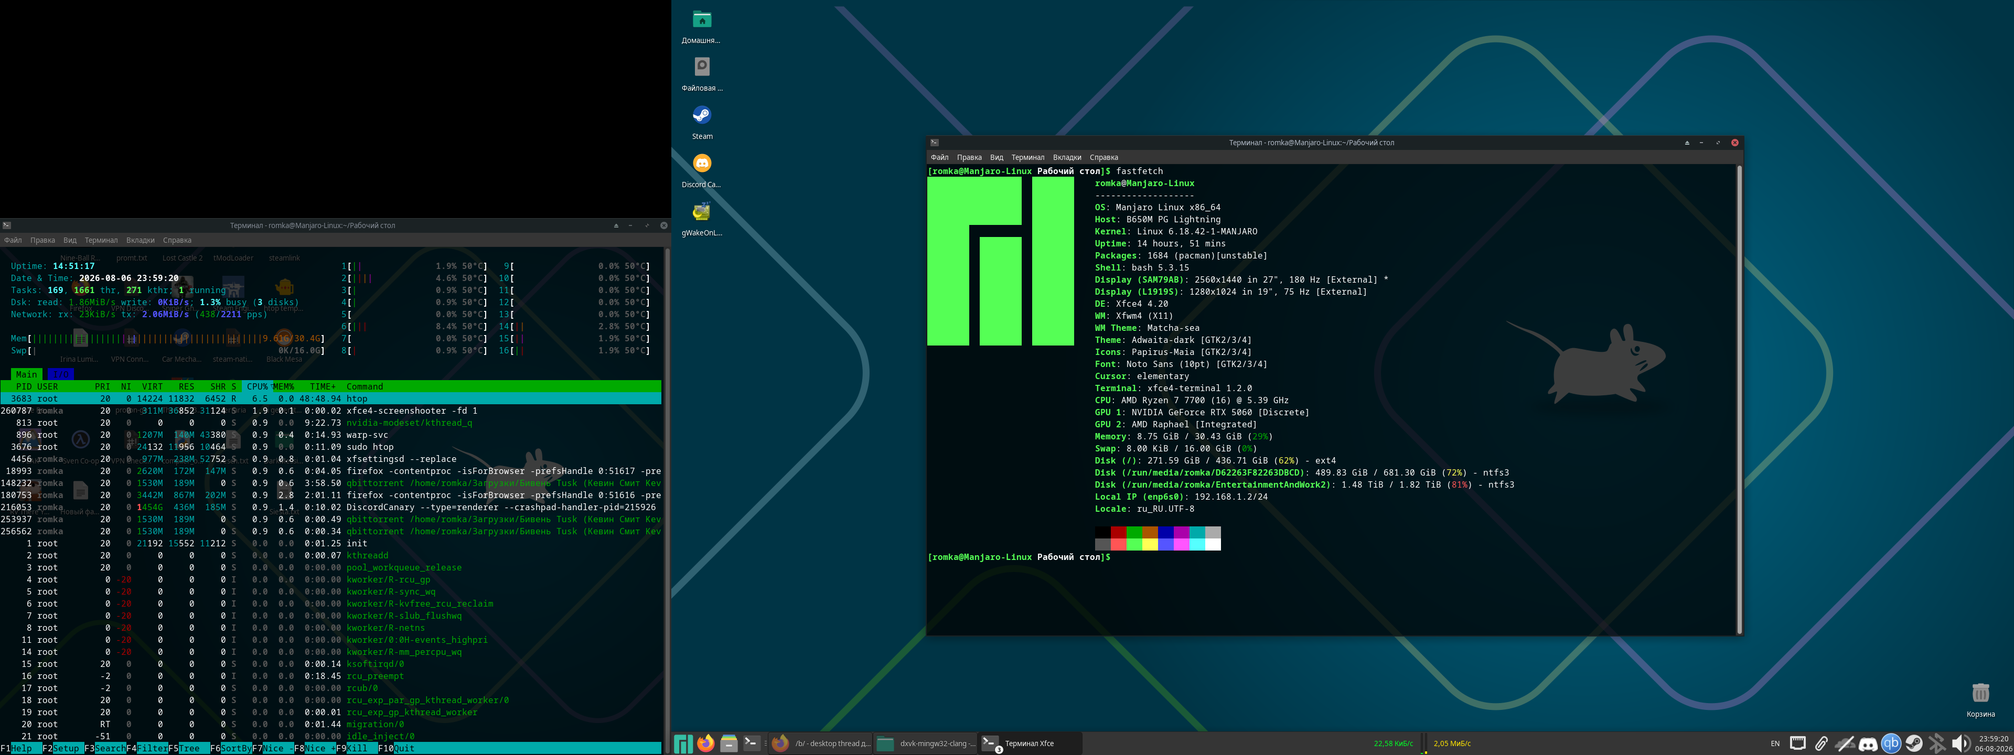Select the 'Корзина' trash desktop icon
This screenshot has width=2014, height=755.
click(x=1980, y=699)
